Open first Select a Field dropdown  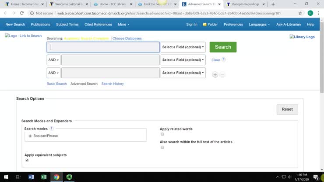coord(183,47)
